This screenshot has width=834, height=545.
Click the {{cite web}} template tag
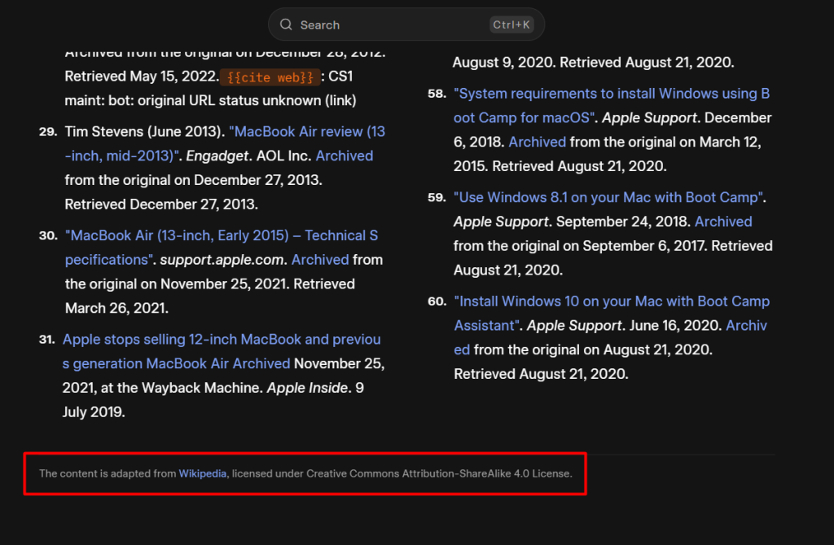point(269,77)
